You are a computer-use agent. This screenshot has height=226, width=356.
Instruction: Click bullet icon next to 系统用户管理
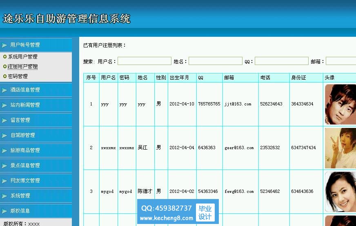pyautogui.click(x=5, y=57)
